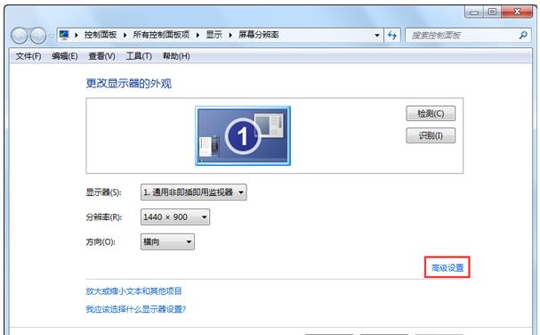
Task: Click the computer icon in the address bar
Action: tap(64, 35)
